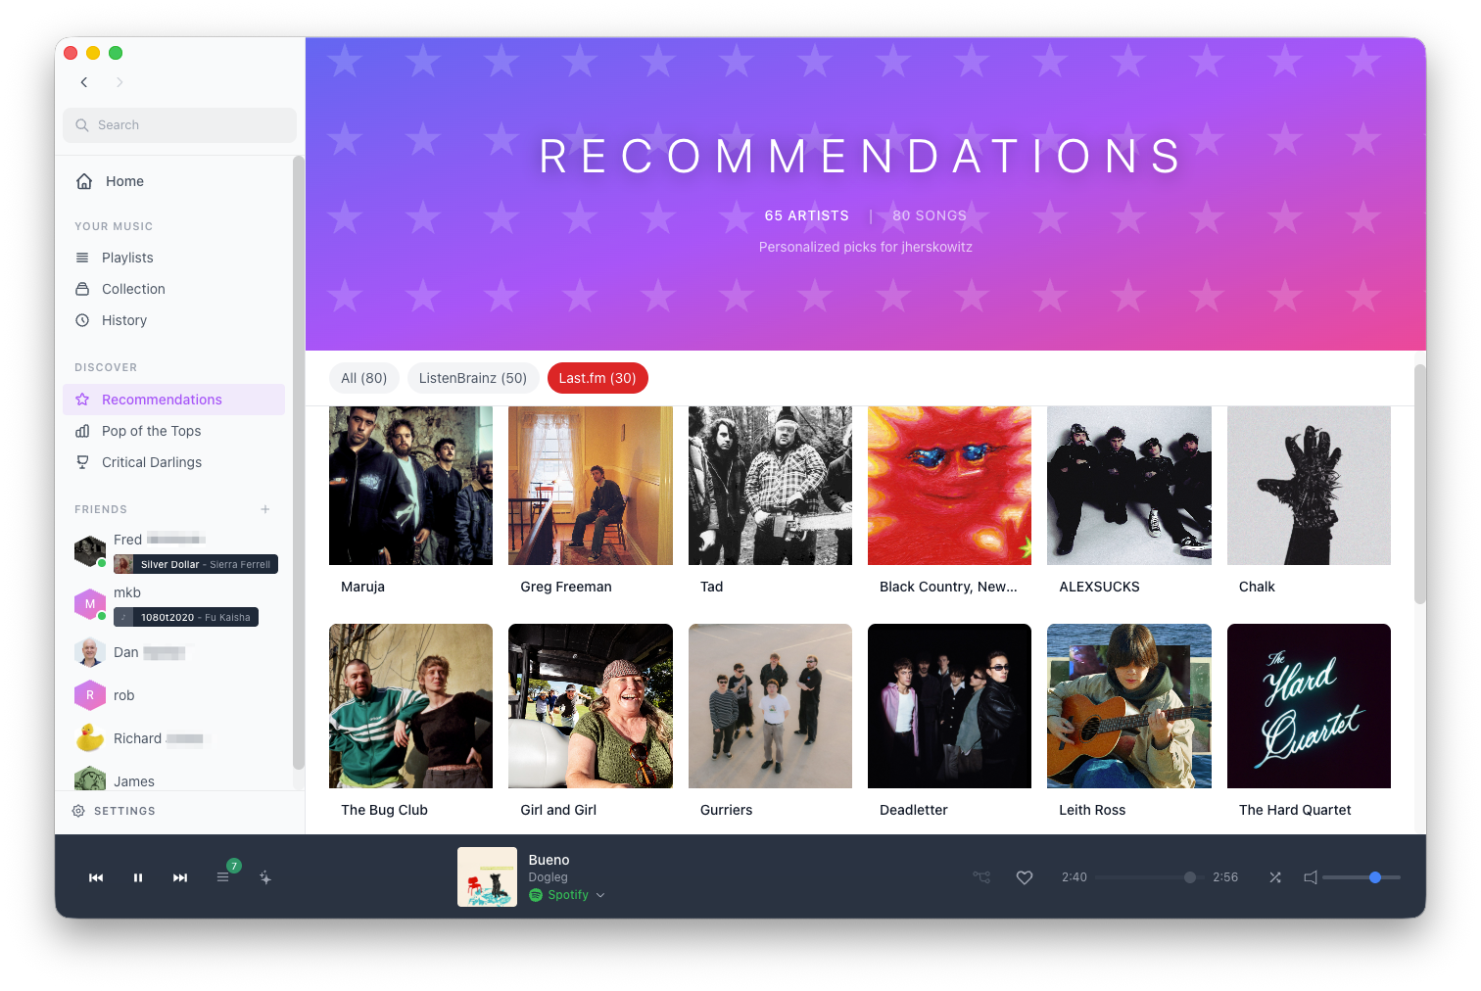Show All (80) recommendations

click(x=363, y=378)
